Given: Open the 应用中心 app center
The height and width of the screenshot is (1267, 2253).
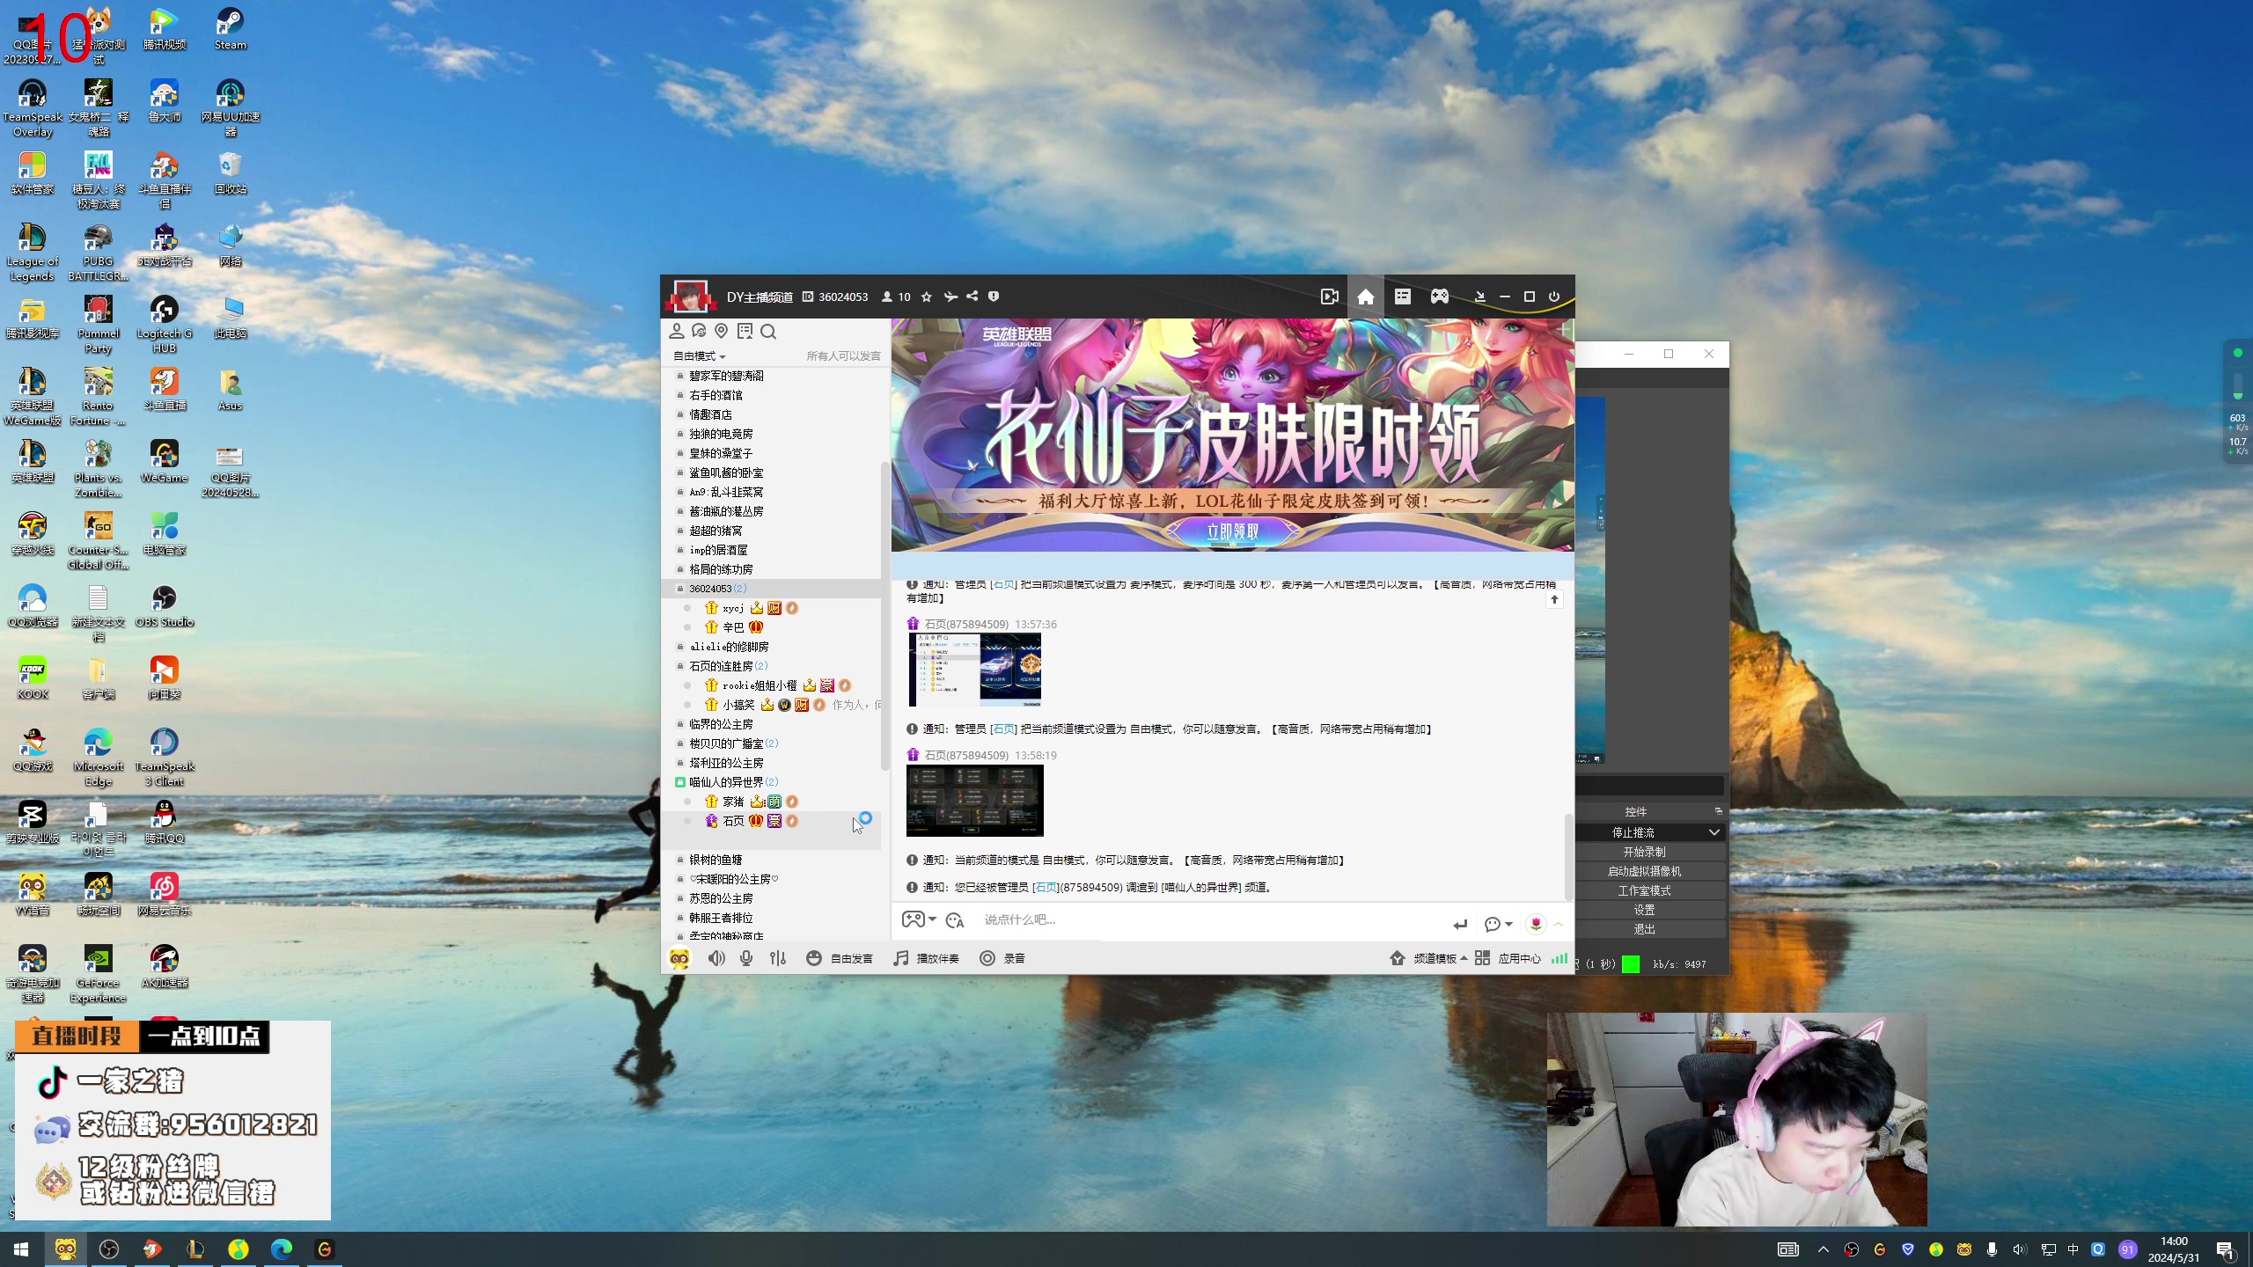Looking at the screenshot, I should pos(1508,958).
